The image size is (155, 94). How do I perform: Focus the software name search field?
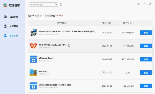tap(44, 5)
